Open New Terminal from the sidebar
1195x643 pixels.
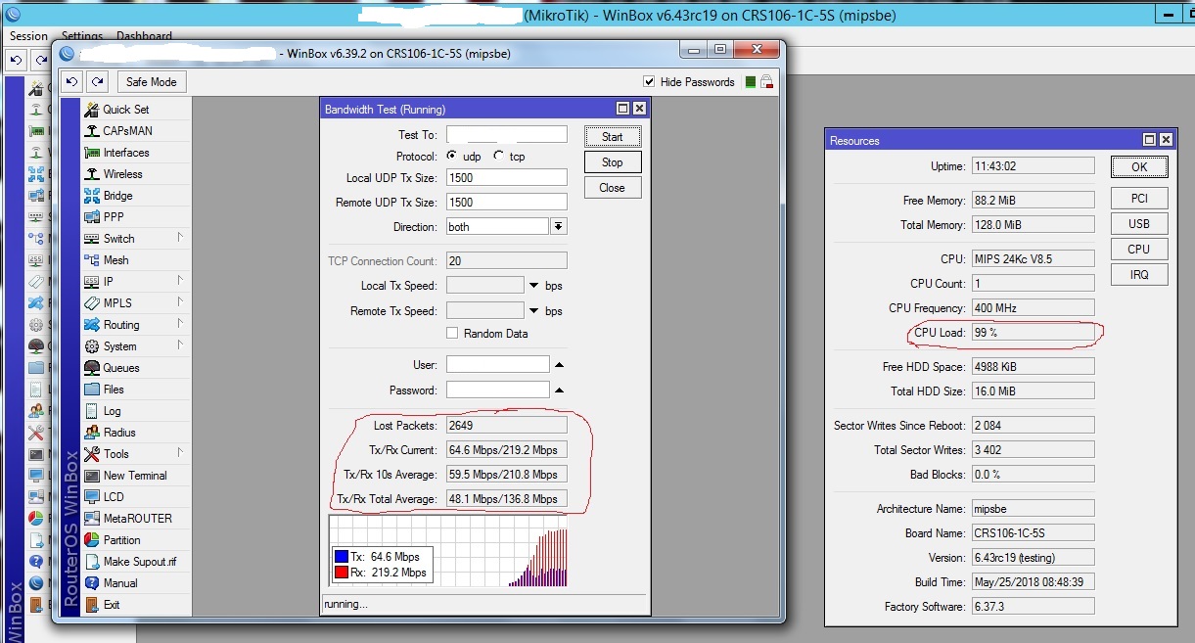135,476
